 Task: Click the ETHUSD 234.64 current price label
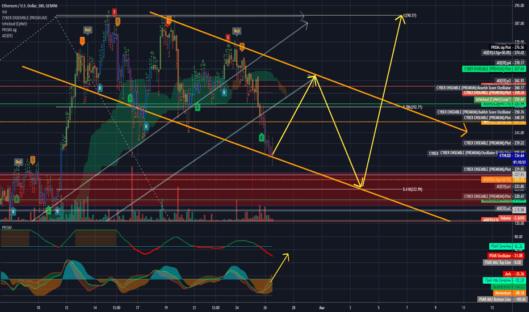pyautogui.click(x=511, y=155)
